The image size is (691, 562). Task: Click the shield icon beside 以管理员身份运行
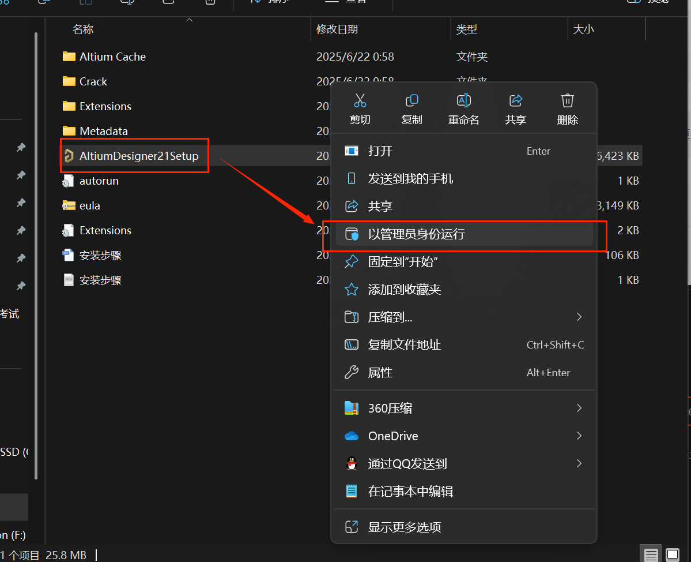tap(351, 234)
